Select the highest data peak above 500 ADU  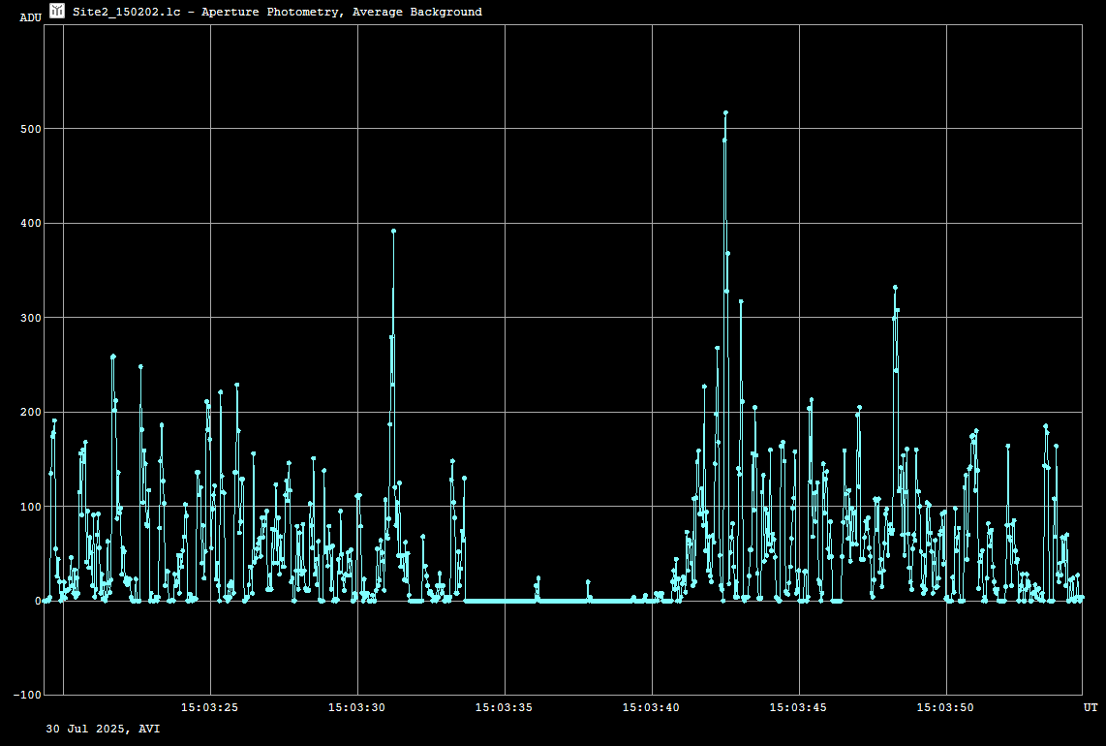725,113
